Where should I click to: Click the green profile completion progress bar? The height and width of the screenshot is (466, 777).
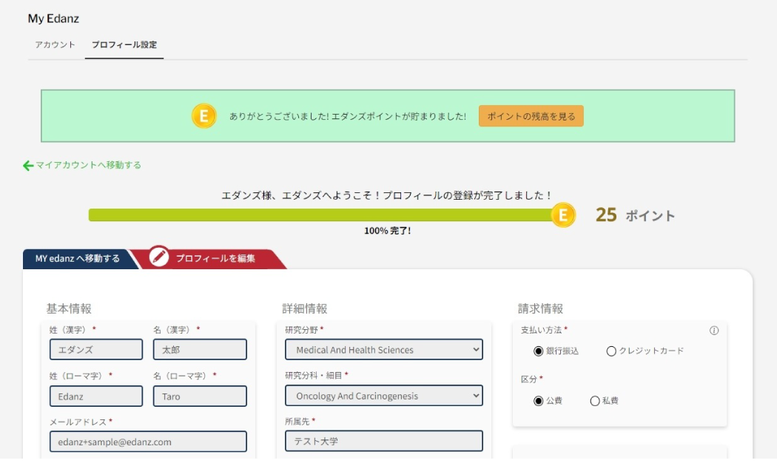(x=320, y=215)
